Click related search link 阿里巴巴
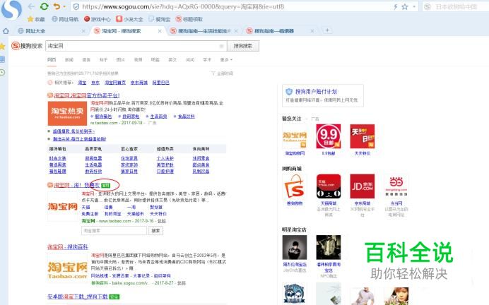 (x=160, y=83)
